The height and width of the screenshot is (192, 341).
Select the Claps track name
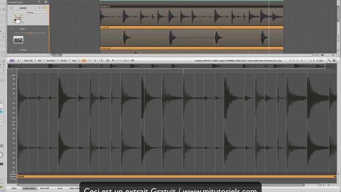pyautogui.click(x=22, y=29)
